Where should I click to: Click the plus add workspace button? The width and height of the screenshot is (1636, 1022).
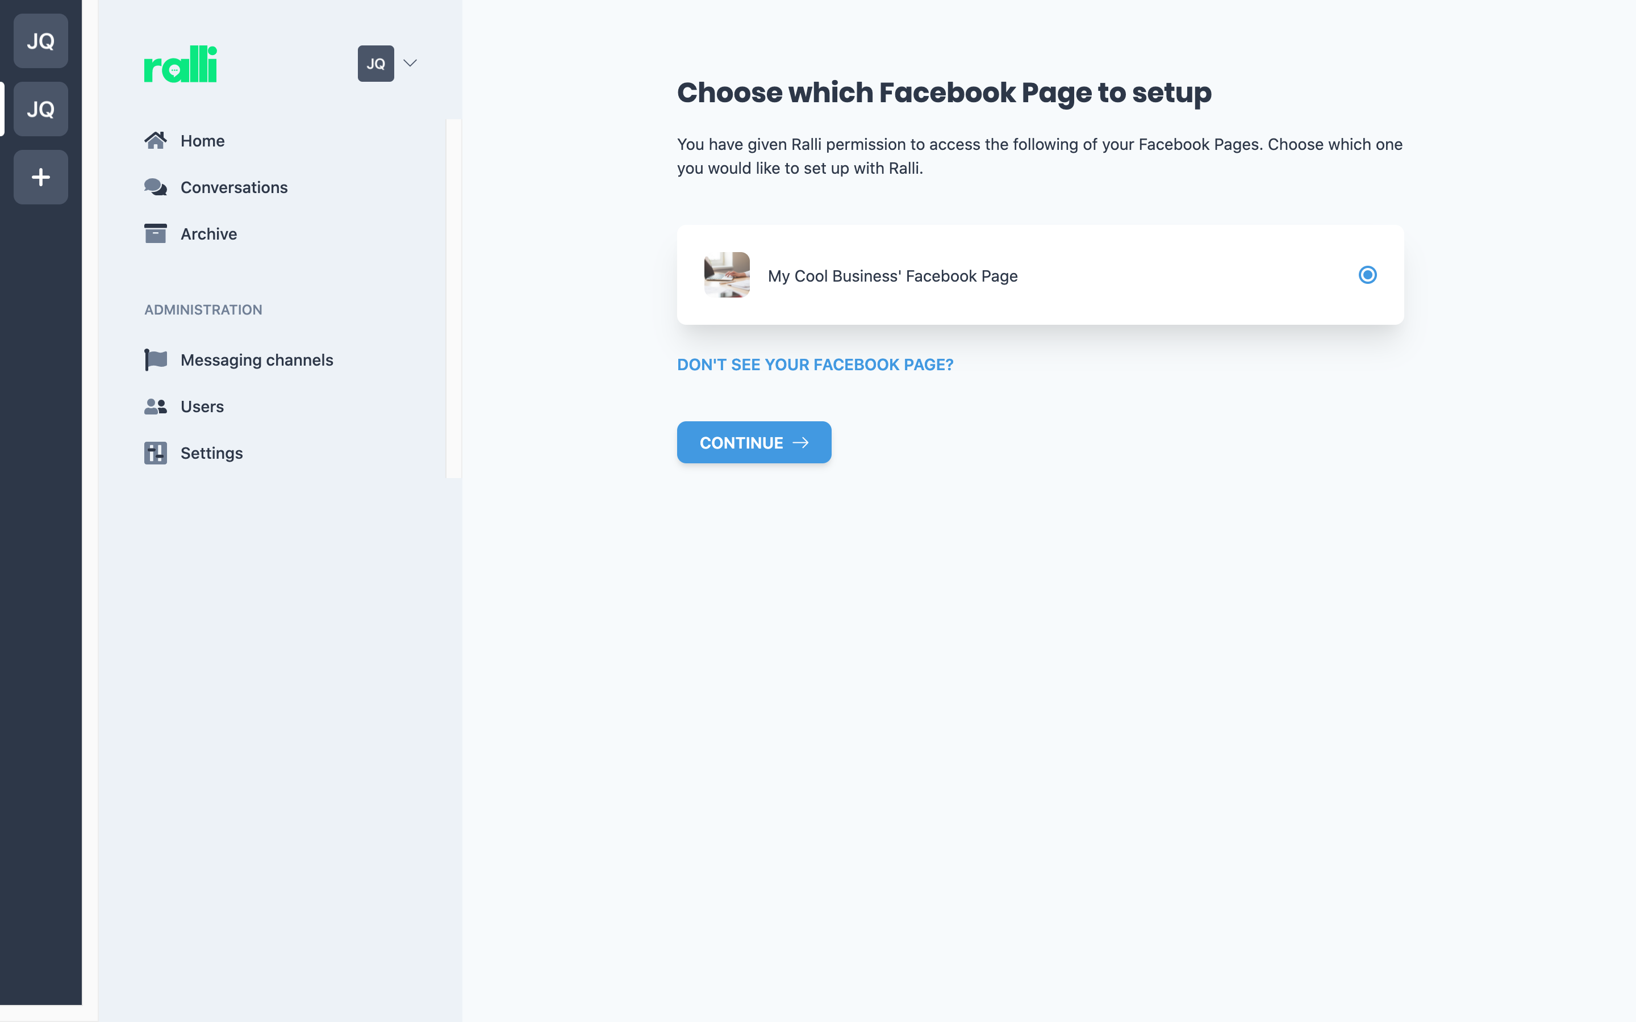tap(40, 177)
